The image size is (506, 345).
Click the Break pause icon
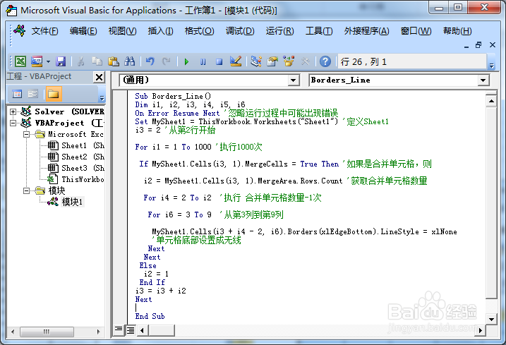[203, 61]
